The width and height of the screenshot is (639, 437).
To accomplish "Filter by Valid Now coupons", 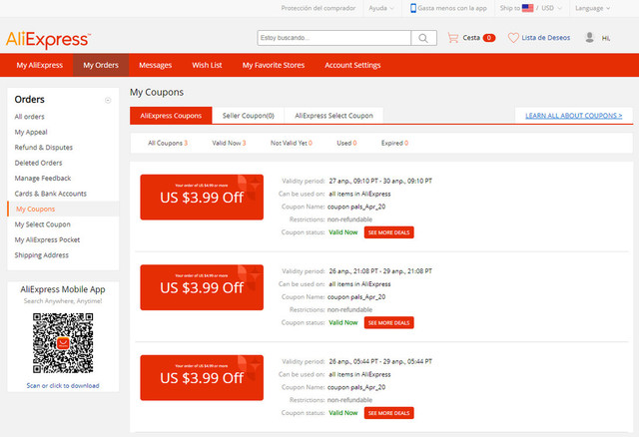I will click(229, 143).
